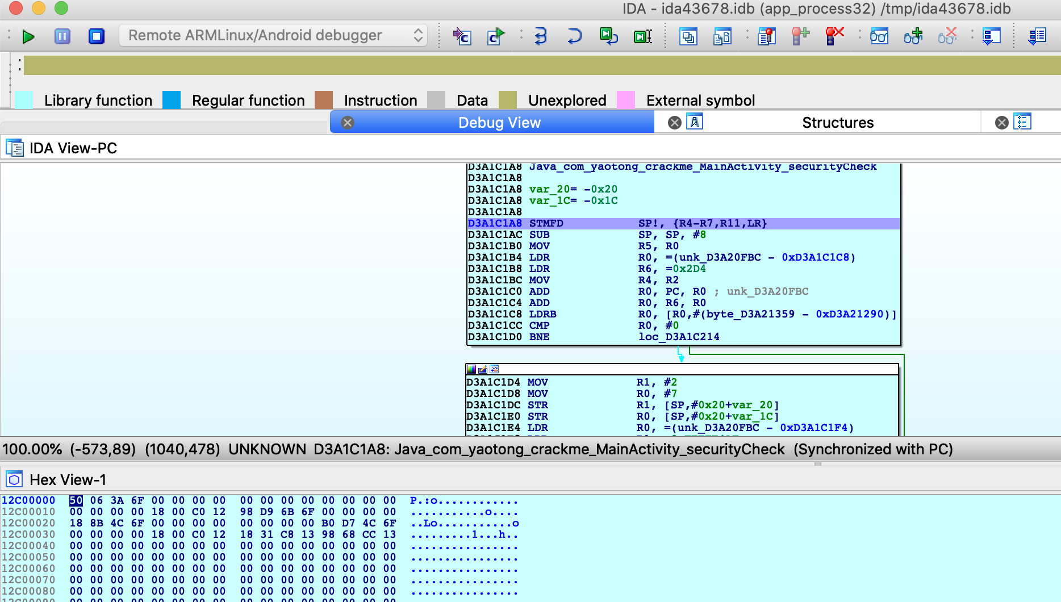Click the rightmost toolbar list icon
Viewport: 1061px width, 602px height.
(x=1037, y=36)
